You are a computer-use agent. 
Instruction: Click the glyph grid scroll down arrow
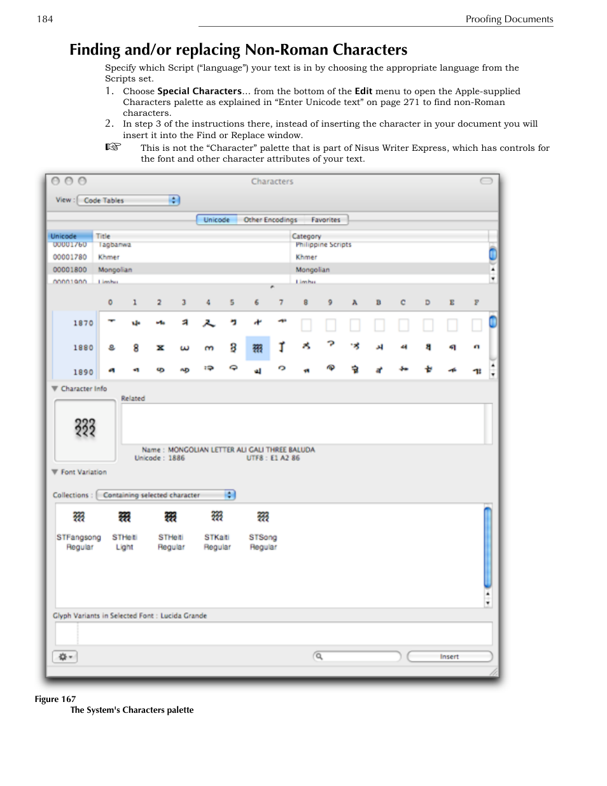point(493,375)
